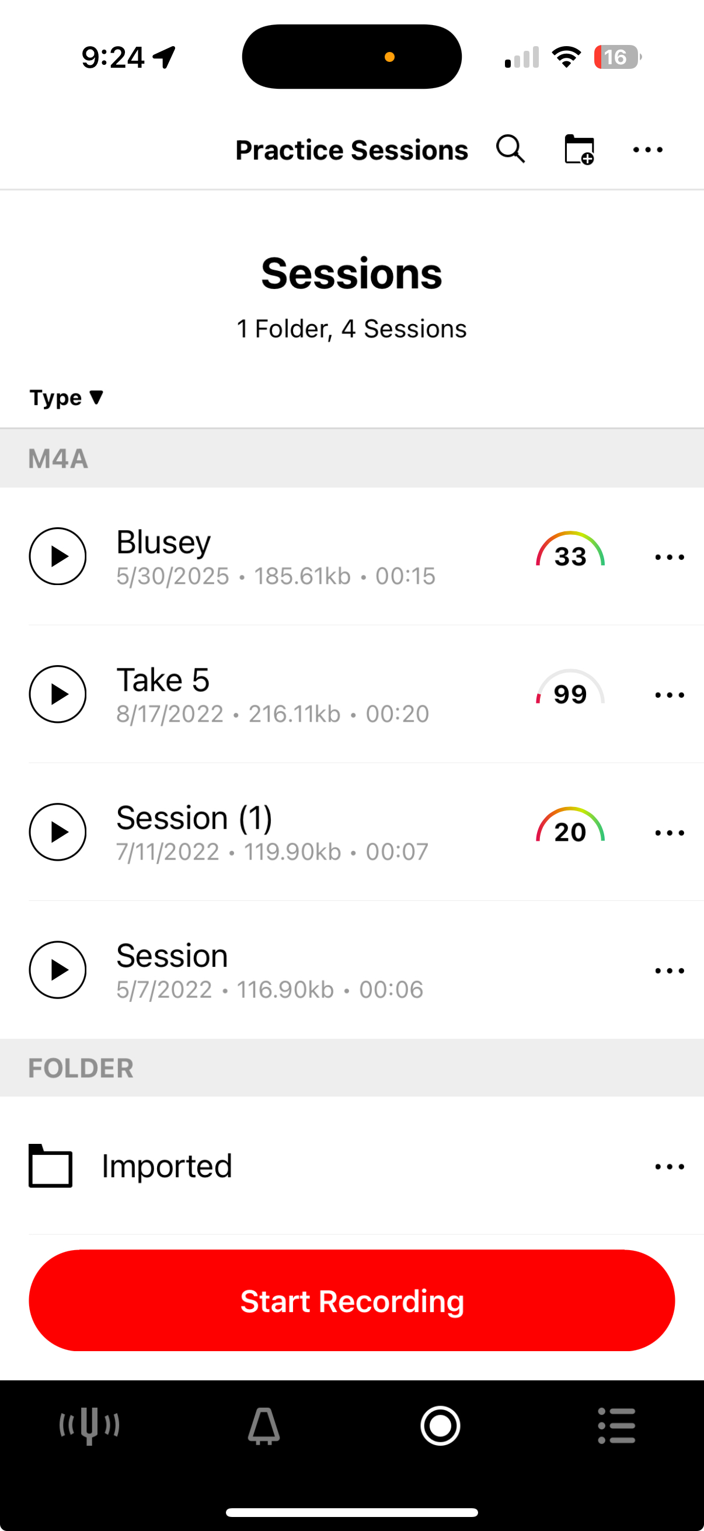This screenshot has width=704, height=1531.
Task: Open more options for Take 5
Action: tap(670, 695)
